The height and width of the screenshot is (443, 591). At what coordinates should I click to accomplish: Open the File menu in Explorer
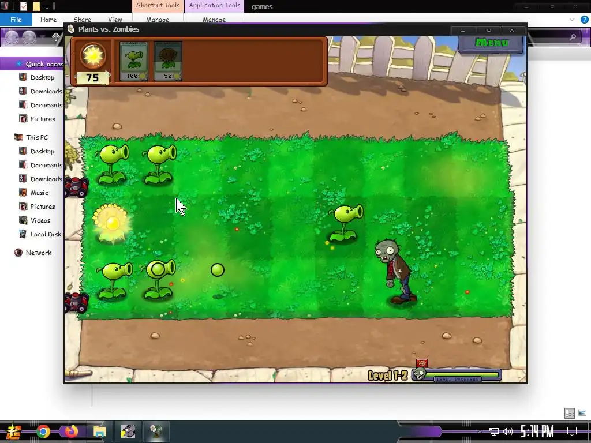16,20
